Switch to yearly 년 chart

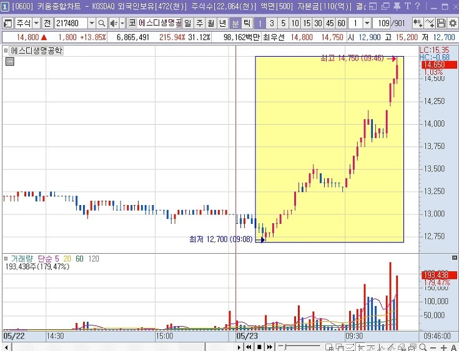pos(223,23)
